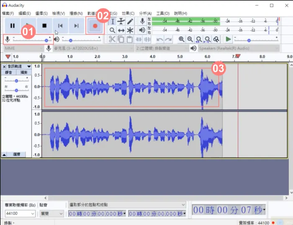This screenshot has width=293, height=225.
Task: Click the Undo arrow icon
Action: click(x=159, y=39)
